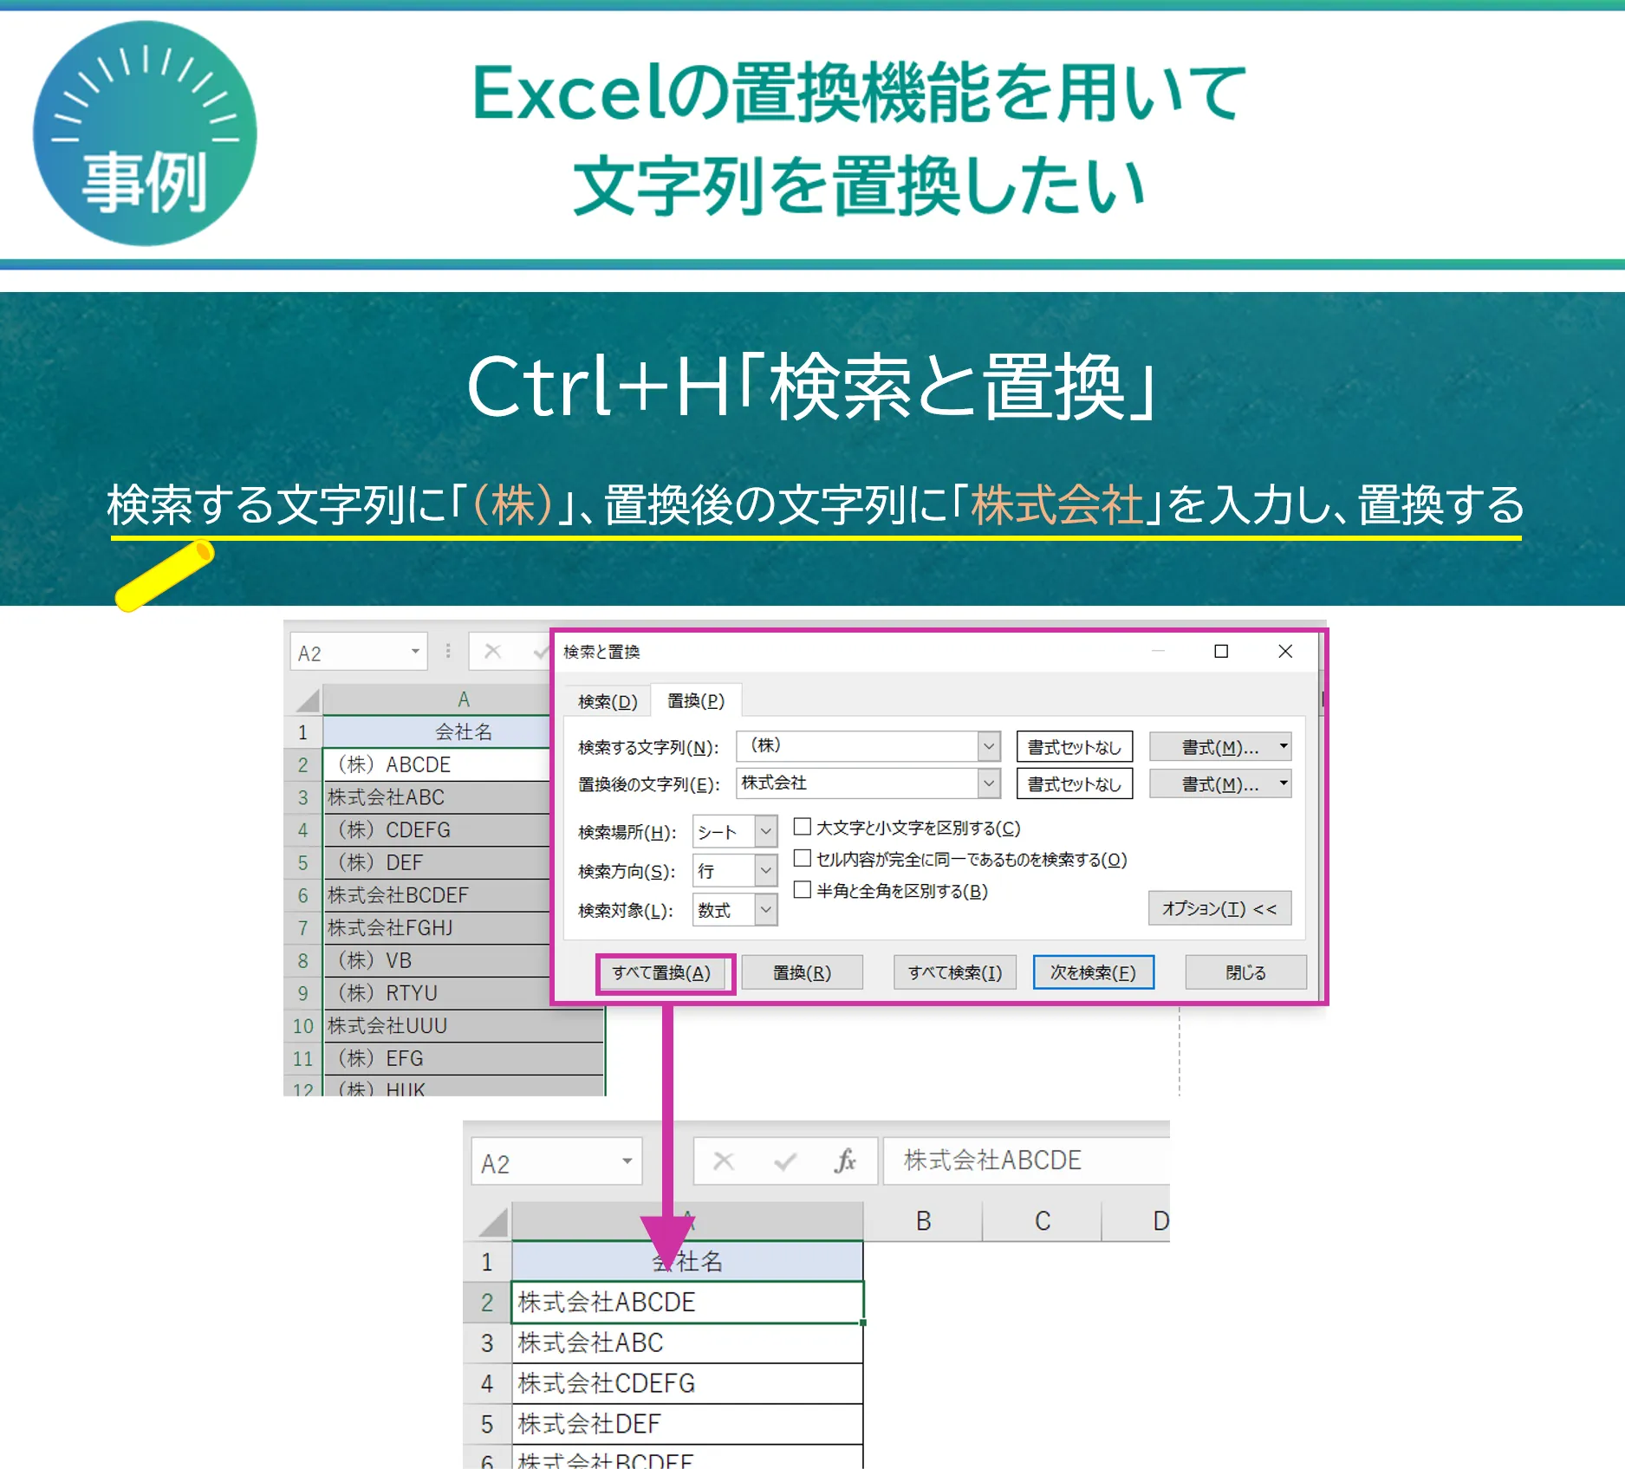Select cell 株式会社CDEFG in lower sheet

point(687,1383)
